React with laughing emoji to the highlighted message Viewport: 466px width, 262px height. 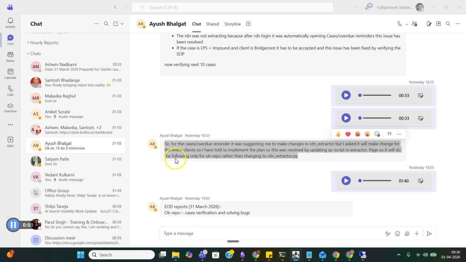point(358,134)
